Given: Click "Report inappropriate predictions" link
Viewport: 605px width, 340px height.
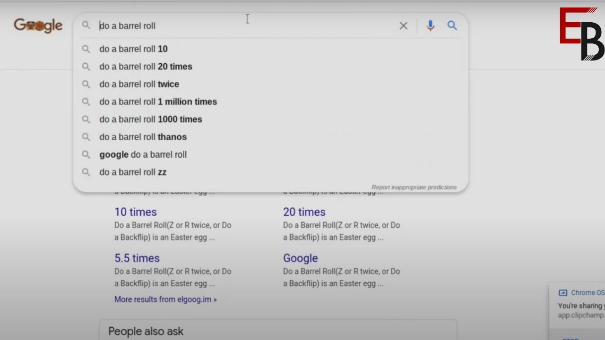Looking at the screenshot, I should point(414,187).
